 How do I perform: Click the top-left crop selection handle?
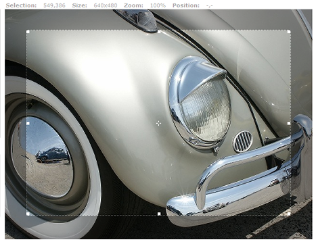(28, 32)
